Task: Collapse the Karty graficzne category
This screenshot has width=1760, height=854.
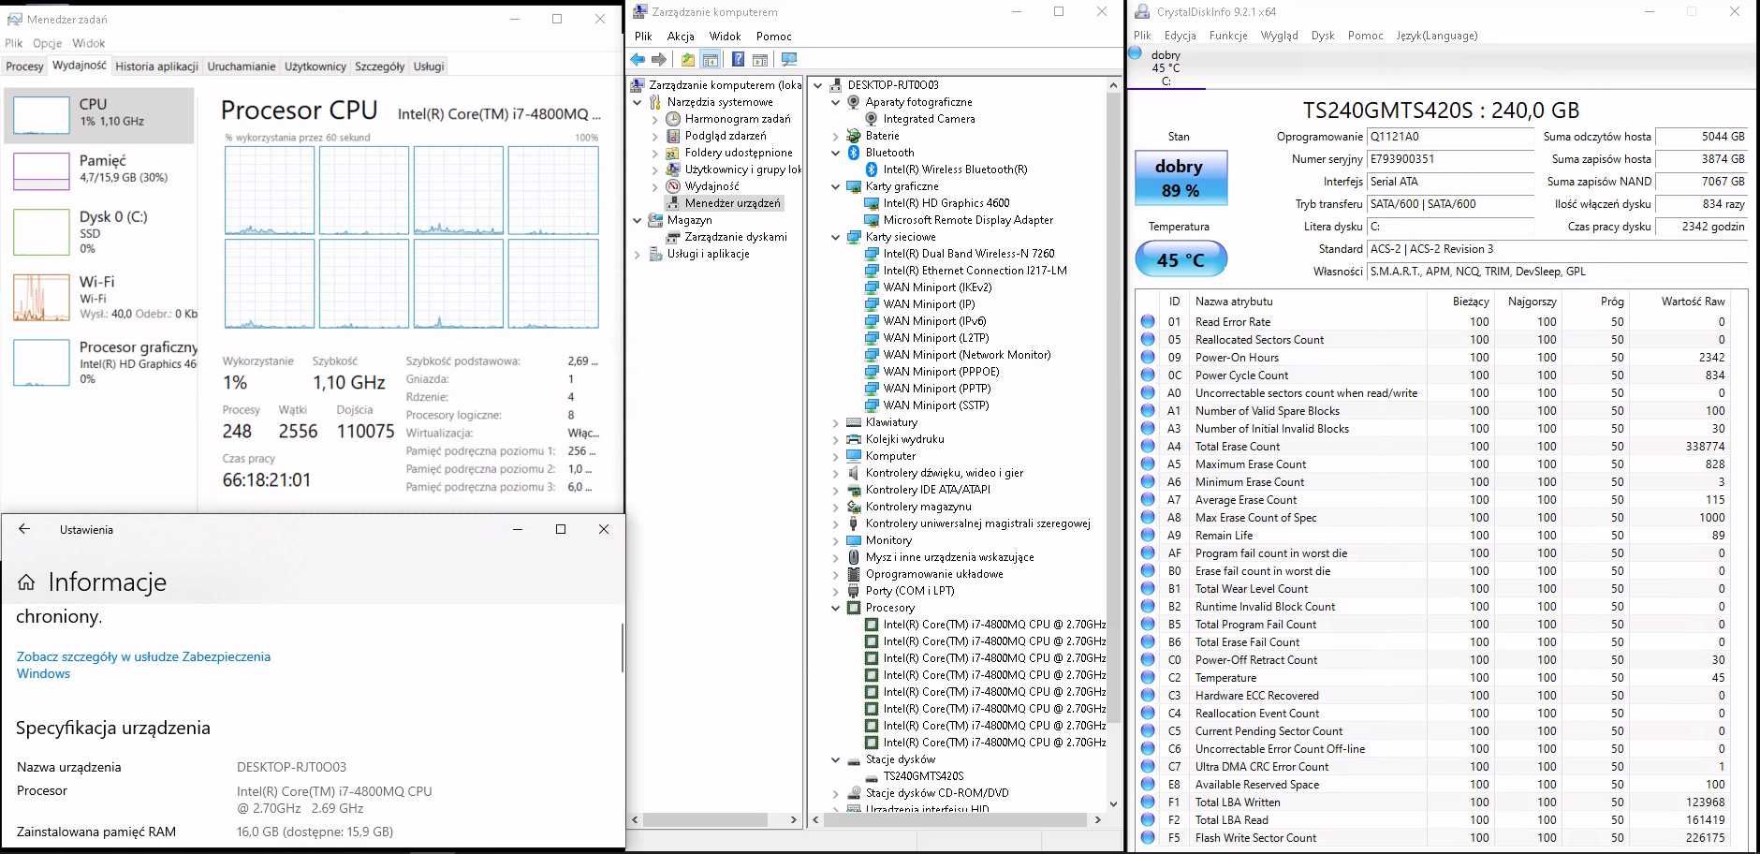Action: pyautogui.click(x=836, y=186)
